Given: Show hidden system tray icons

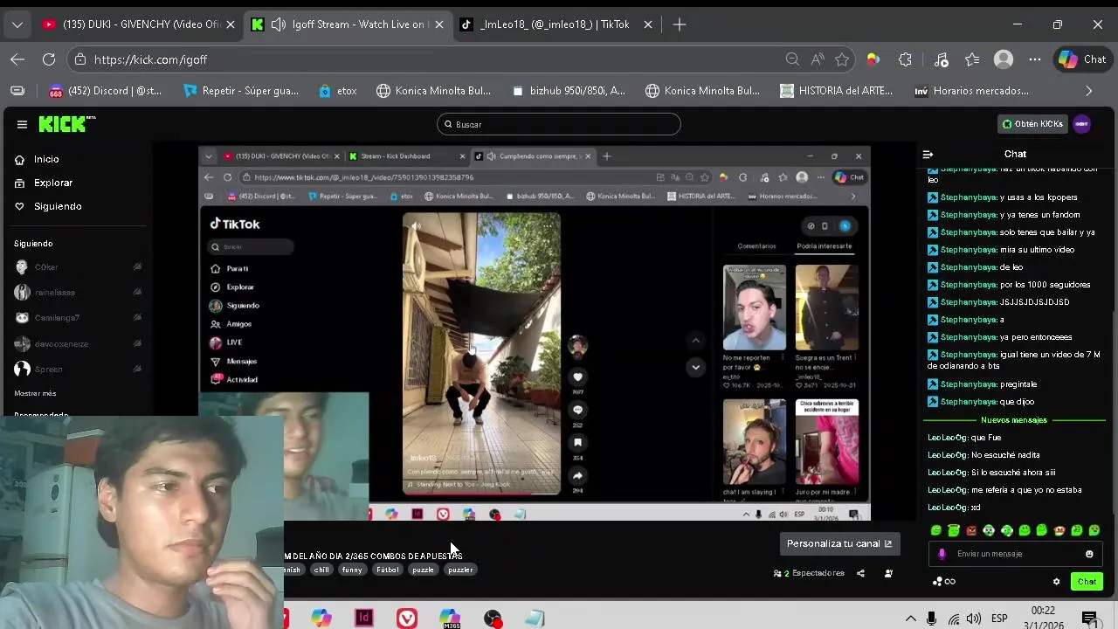Looking at the screenshot, I should [x=910, y=619].
